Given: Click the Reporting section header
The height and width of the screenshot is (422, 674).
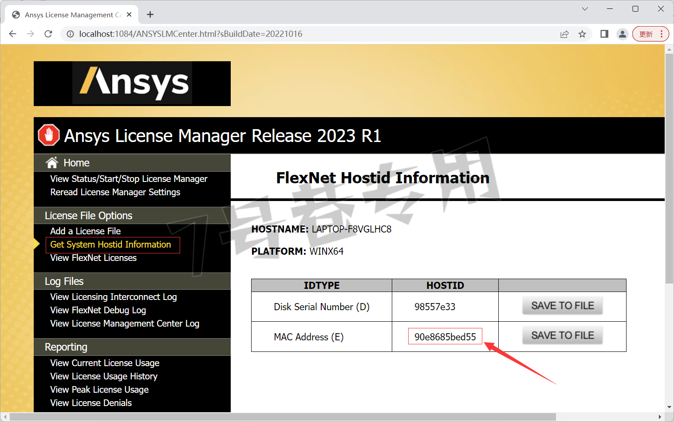Looking at the screenshot, I should (x=132, y=347).
